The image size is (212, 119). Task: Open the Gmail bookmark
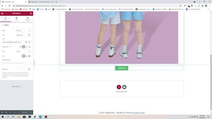coord(15,9)
